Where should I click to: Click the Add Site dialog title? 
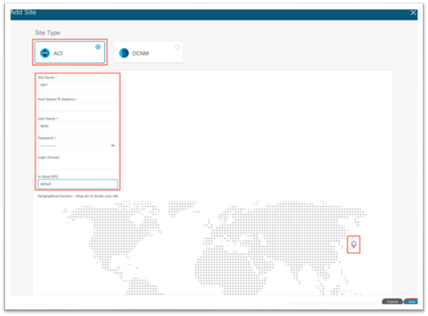tap(24, 12)
